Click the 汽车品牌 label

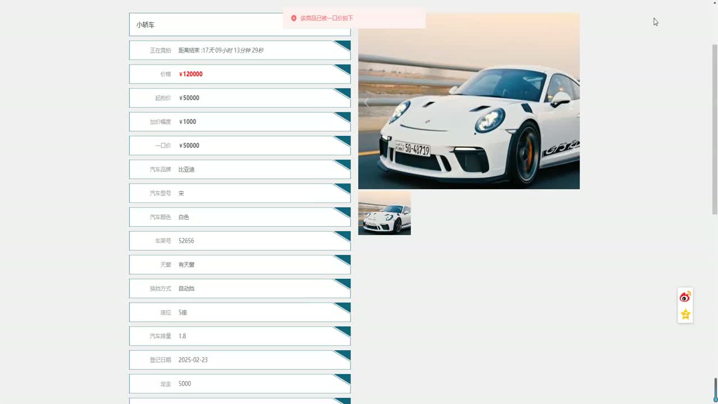[160, 169]
